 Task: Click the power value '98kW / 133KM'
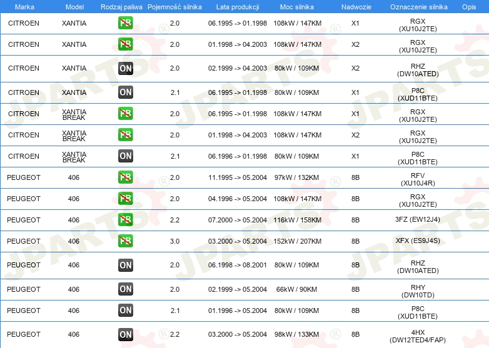[x=296, y=334]
